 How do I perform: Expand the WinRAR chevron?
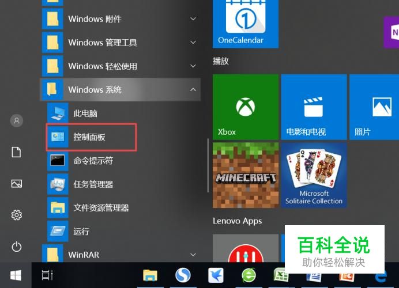click(x=193, y=255)
